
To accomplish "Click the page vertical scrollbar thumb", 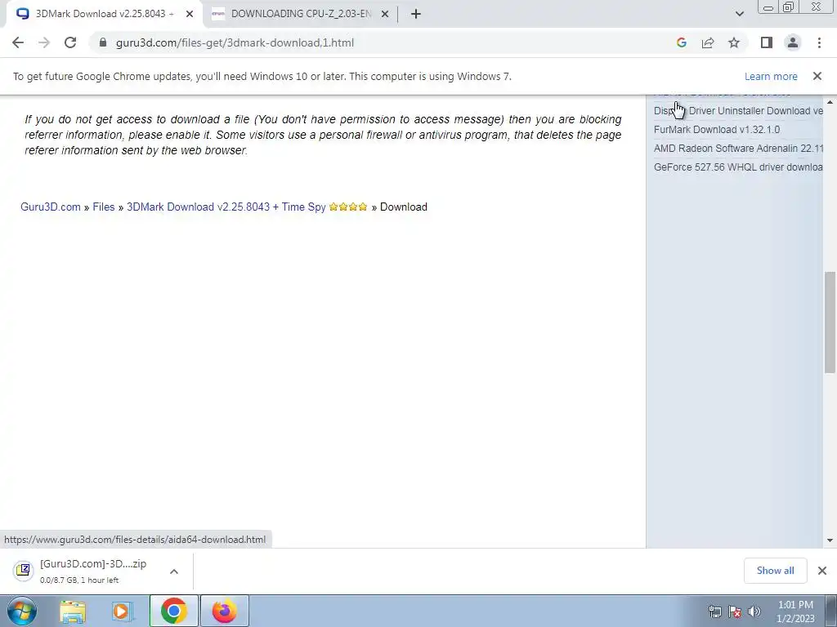I will [830, 322].
